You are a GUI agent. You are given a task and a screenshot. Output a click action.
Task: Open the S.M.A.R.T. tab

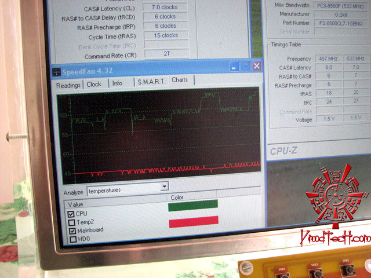(x=151, y=82)
